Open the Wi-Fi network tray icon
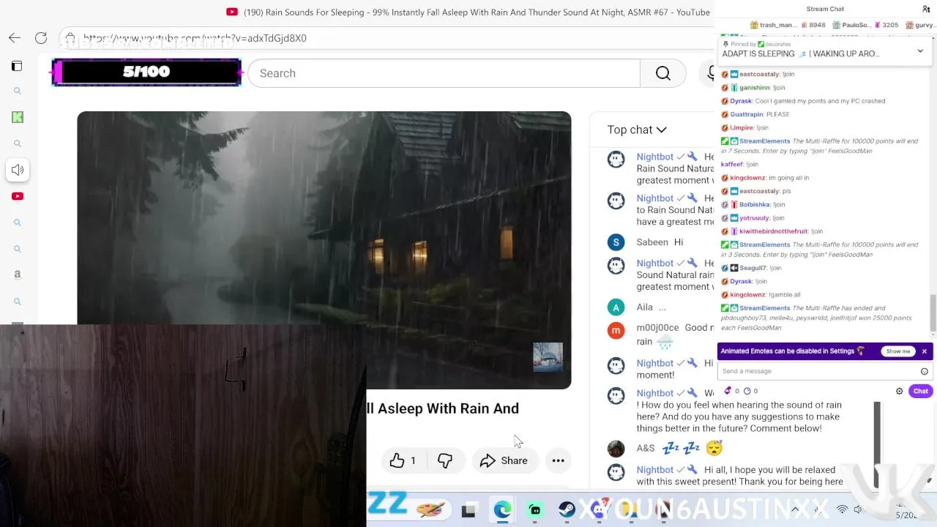 click(x=842, y=509)
